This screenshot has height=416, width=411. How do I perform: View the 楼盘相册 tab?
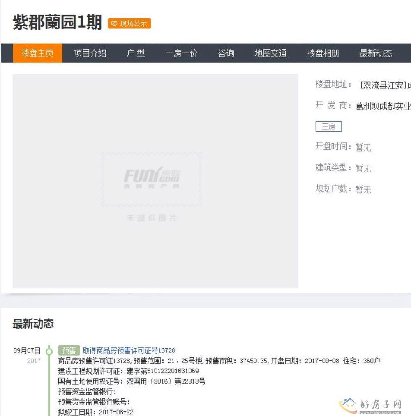pos(323,53)
